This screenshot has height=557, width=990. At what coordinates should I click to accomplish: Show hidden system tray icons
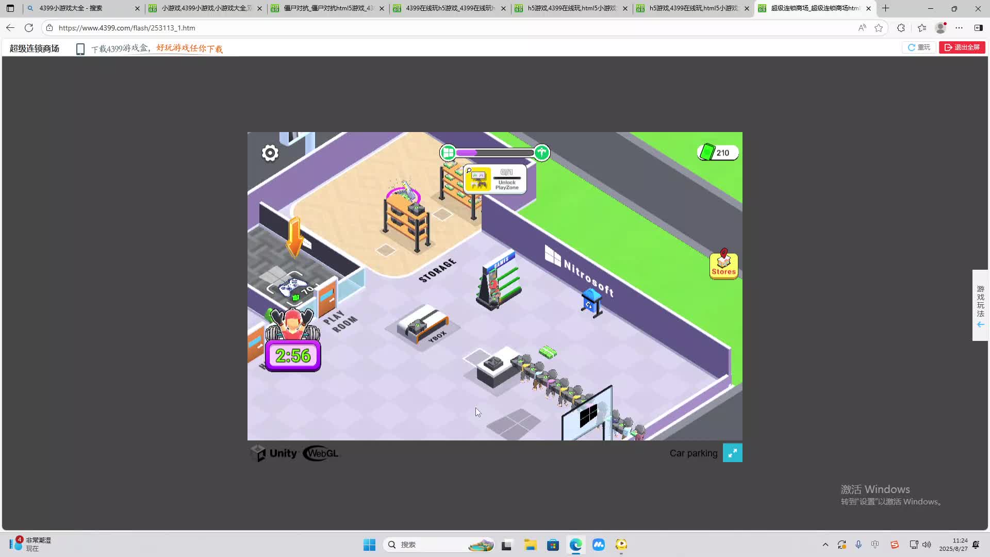[825, 545]
